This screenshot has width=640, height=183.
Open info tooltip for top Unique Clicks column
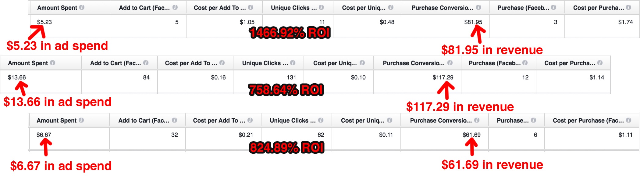pyautogui.click(x=322, y=7)
